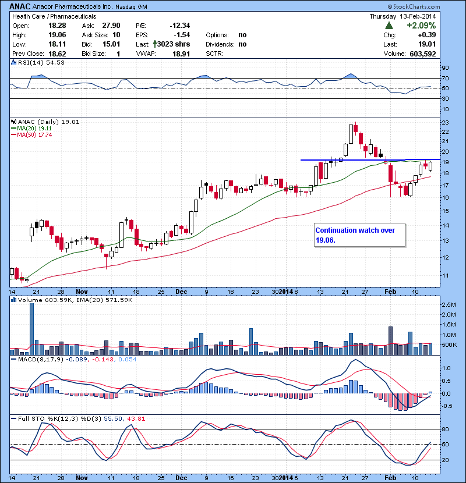Click the 'Dec' label on price chart axis

click(x=181, y=292)
